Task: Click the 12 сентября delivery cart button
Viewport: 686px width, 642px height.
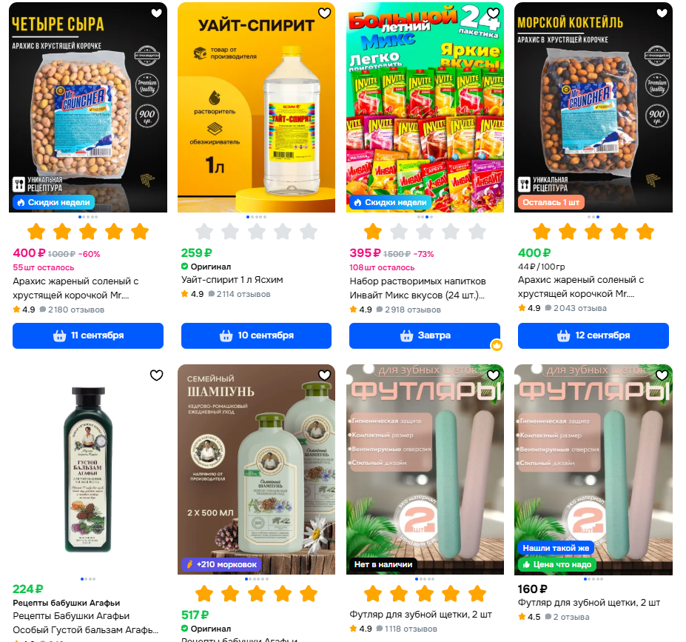Action: 593,335
